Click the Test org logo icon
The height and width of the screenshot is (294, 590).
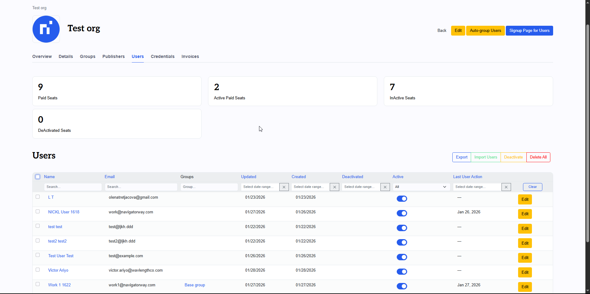[x=46, y=29]
